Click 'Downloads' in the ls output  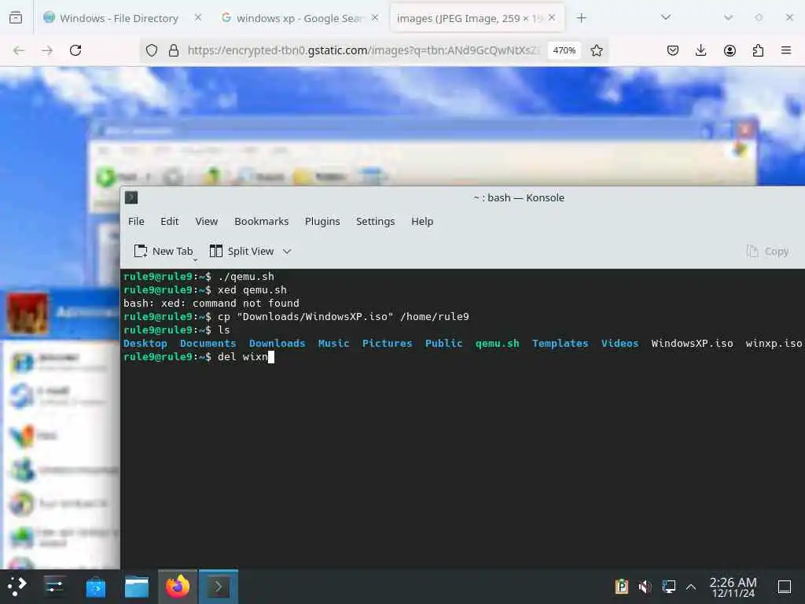pyautogui.click(x=278, y=343)
